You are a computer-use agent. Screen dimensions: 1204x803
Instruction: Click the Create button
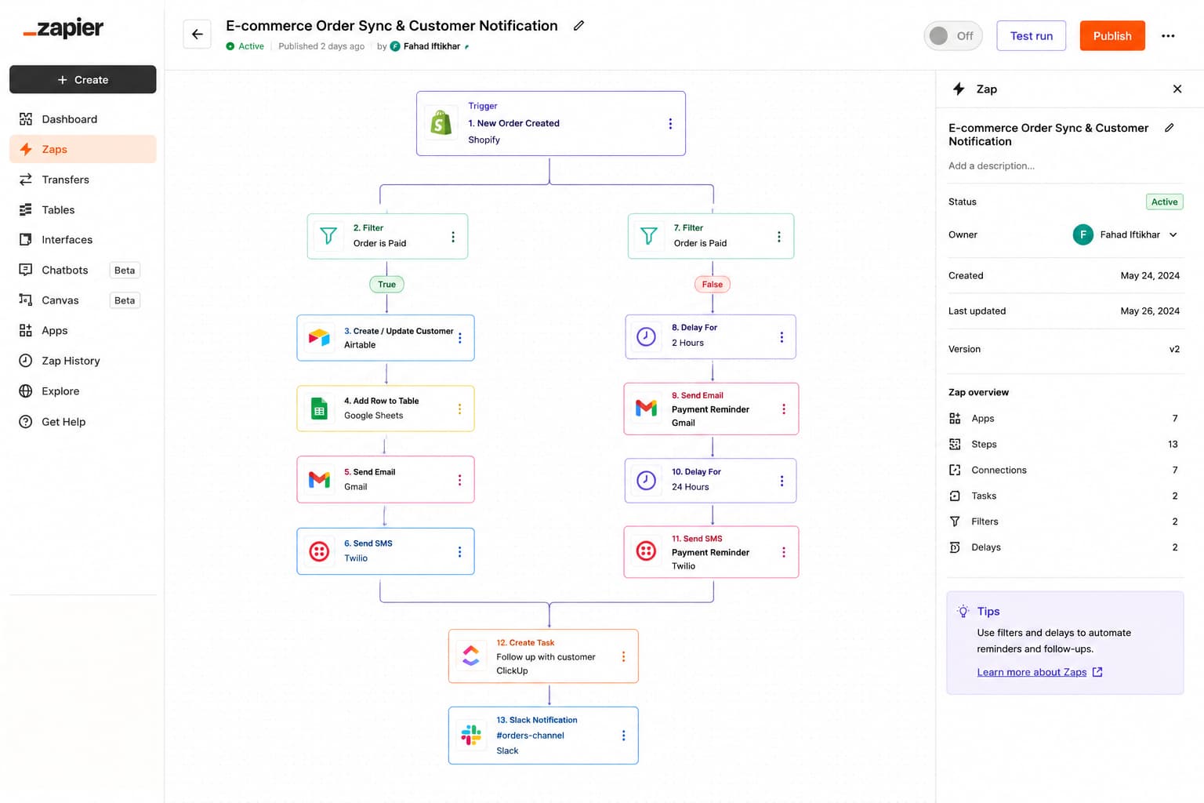(x=82, y=79)
